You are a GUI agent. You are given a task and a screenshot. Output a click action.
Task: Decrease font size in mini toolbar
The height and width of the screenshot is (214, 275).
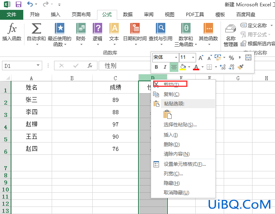click(x=210, y=58)
